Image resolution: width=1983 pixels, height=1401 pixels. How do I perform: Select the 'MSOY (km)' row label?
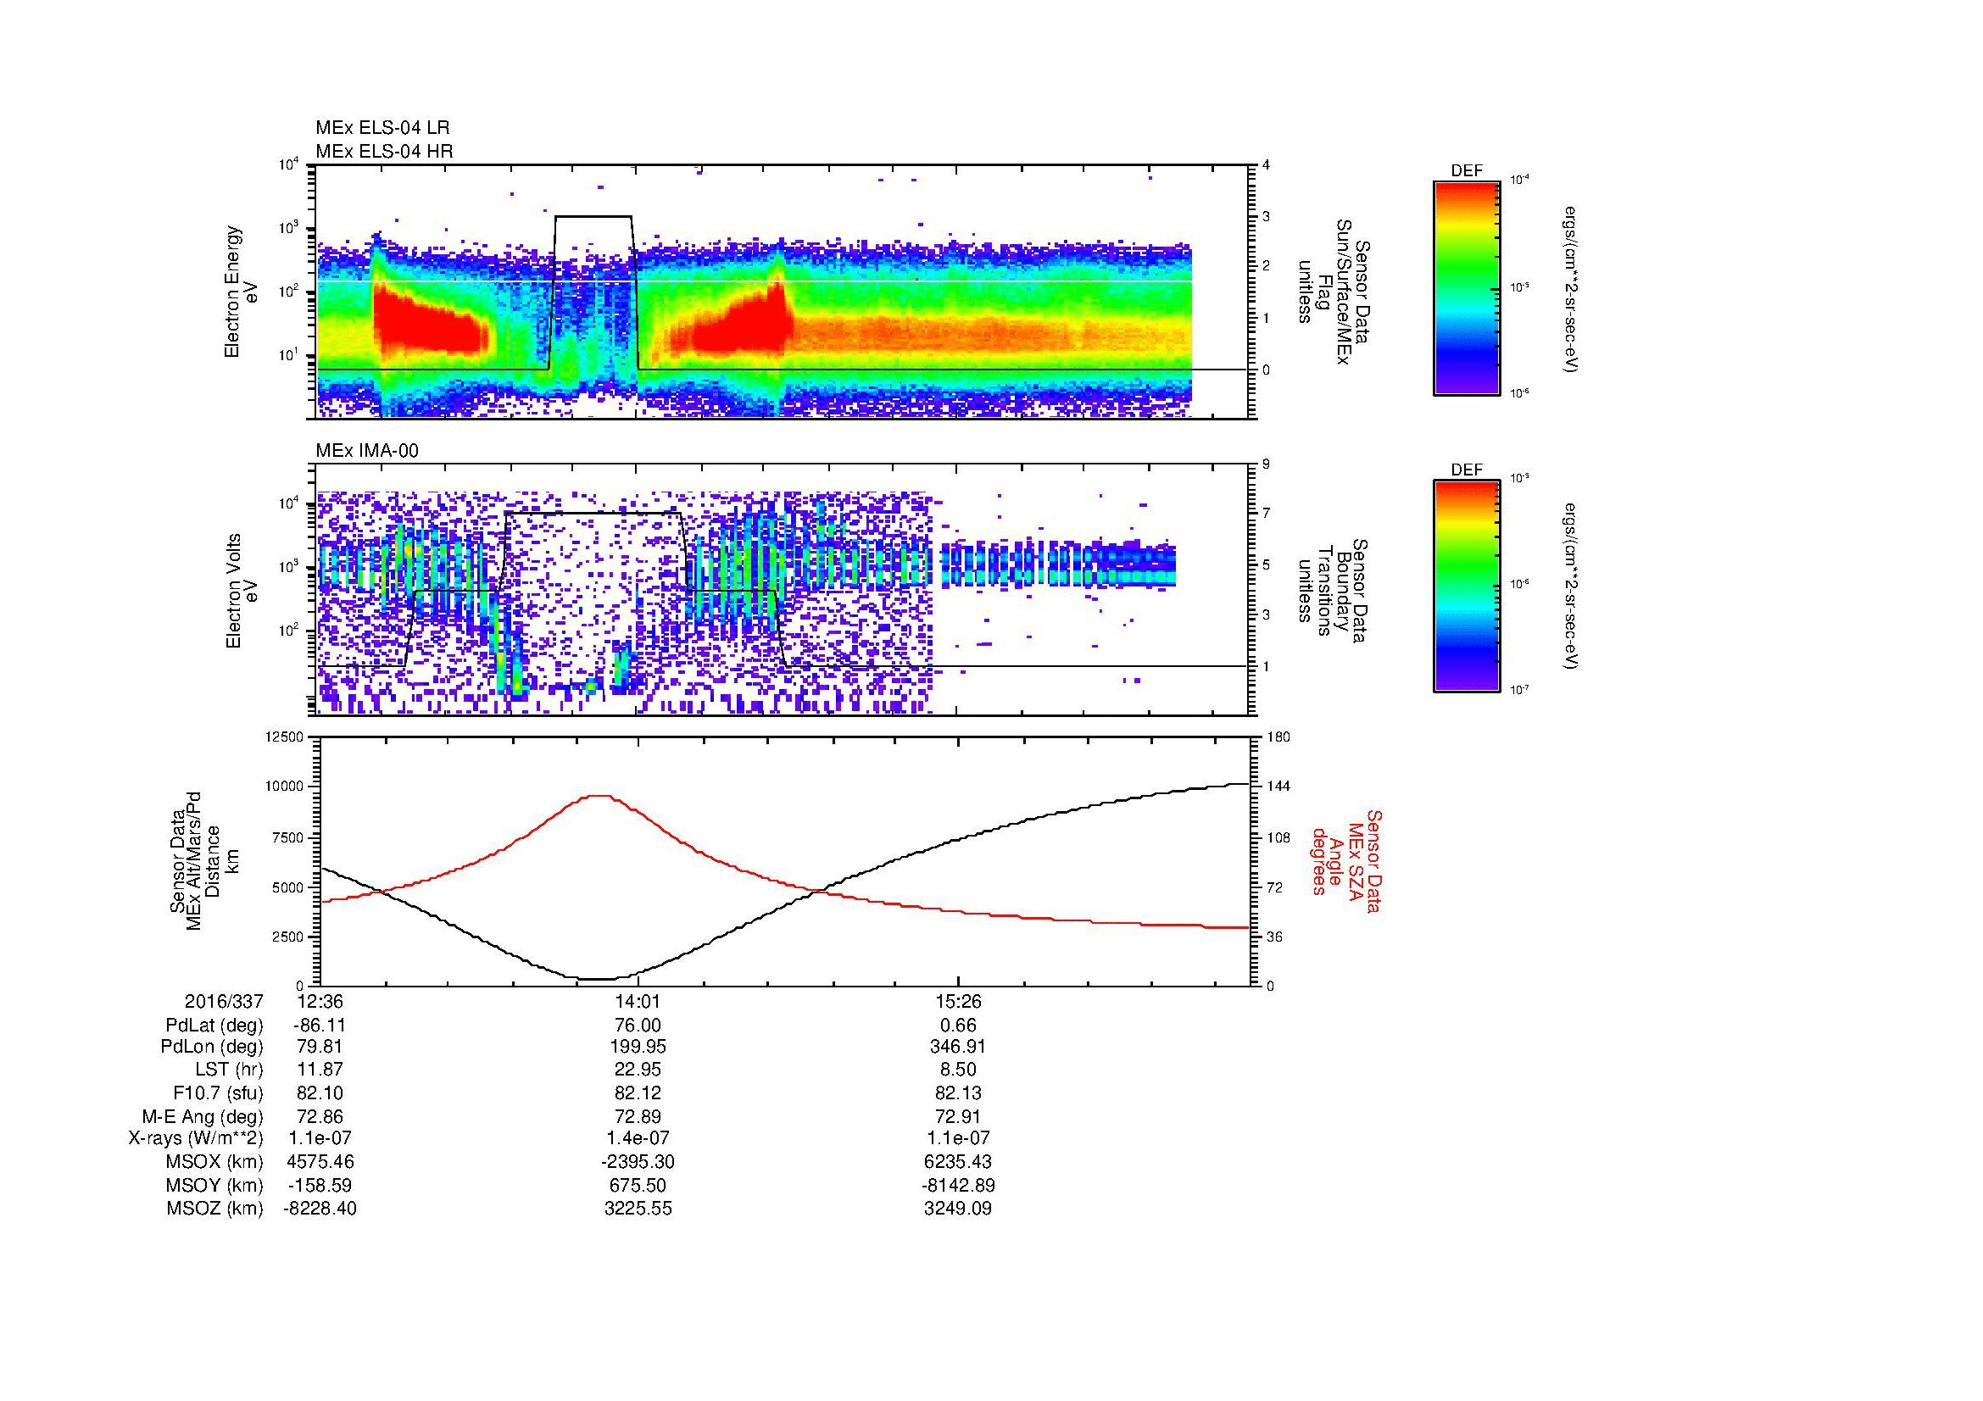tap(214, 1185)
